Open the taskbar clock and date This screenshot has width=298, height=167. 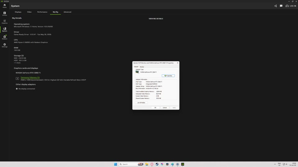point(293,164)
